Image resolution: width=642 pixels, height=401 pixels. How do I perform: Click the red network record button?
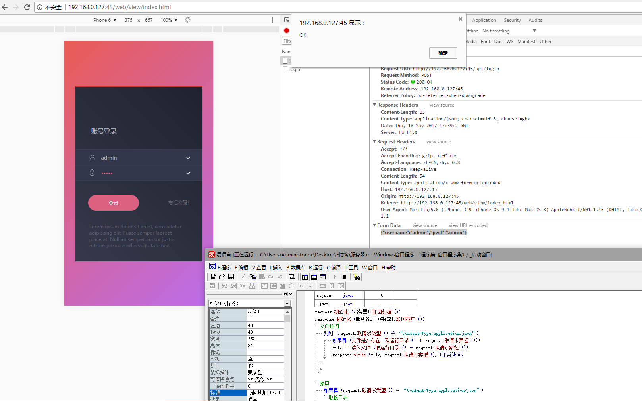click(287, 31)
